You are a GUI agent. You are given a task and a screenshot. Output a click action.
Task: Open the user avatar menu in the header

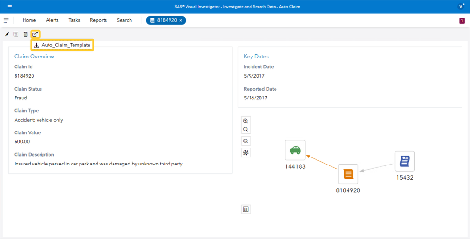(461, 7)
